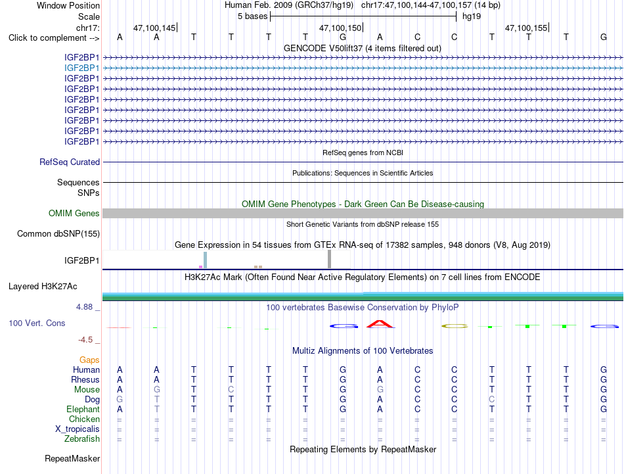Open the OMIM Gene Phenotypes track title
Image resolution: width=624 pixels, height=474 pixels.
(363, 204)
